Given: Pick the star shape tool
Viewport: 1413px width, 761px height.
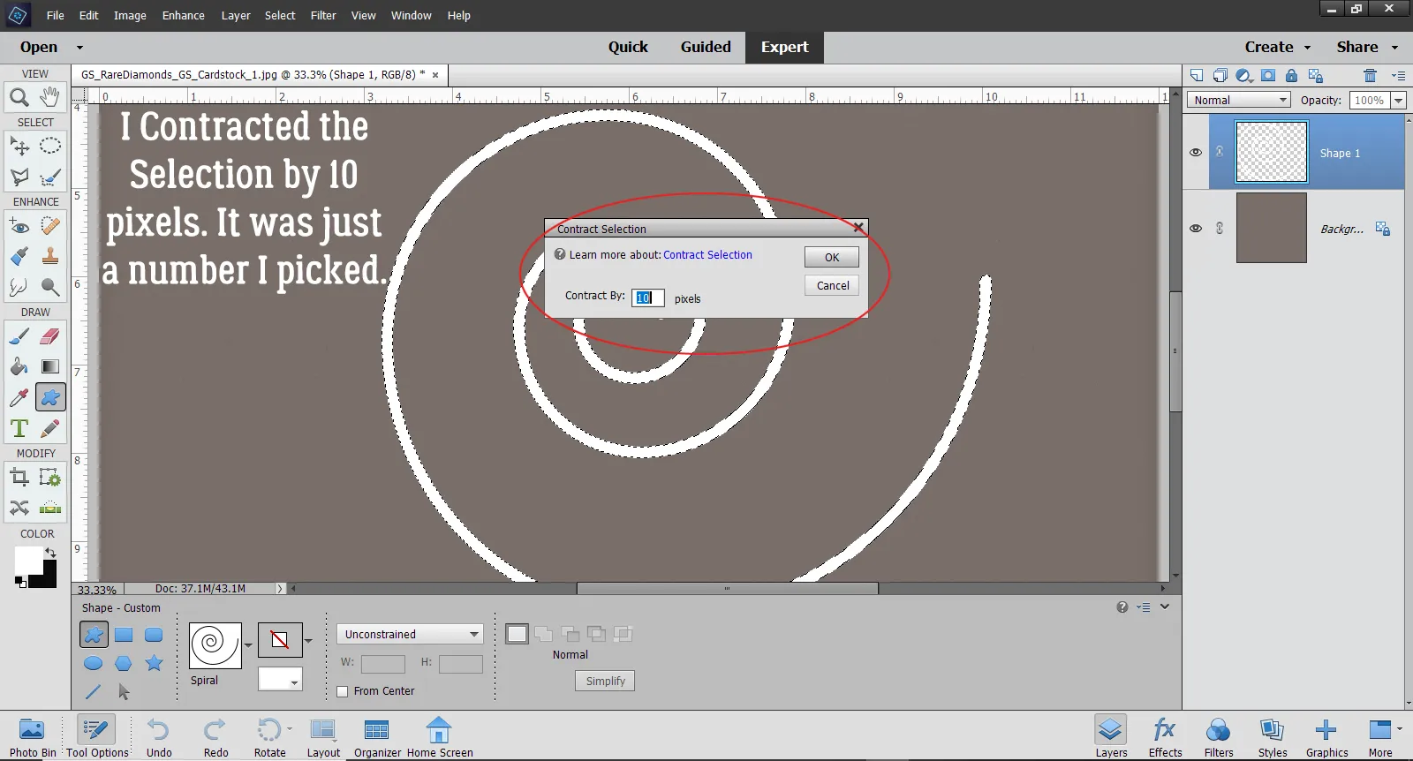Looking at the screenshot, I should tap(154, 663).
